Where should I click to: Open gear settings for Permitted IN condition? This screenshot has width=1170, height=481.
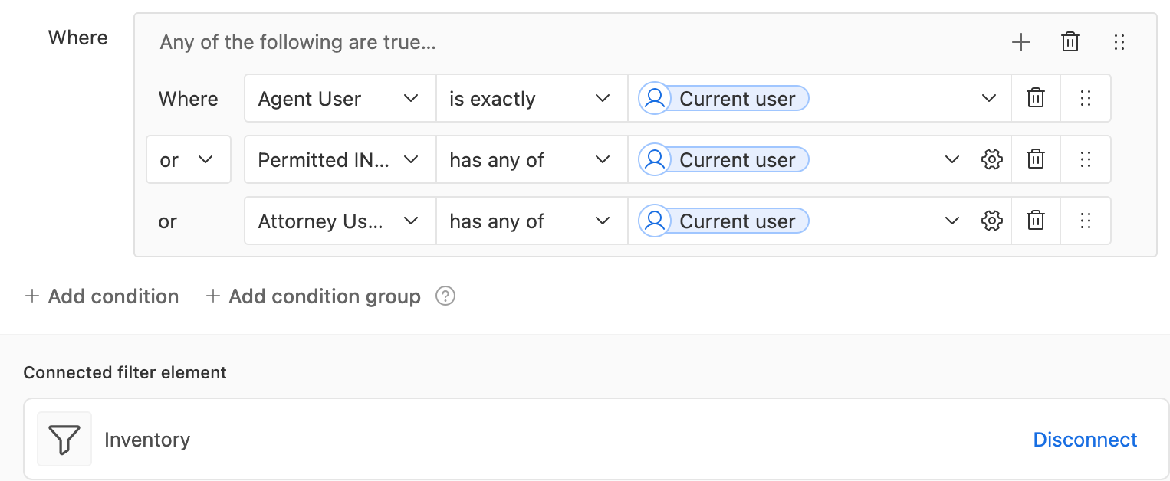(x=992, y=159)
